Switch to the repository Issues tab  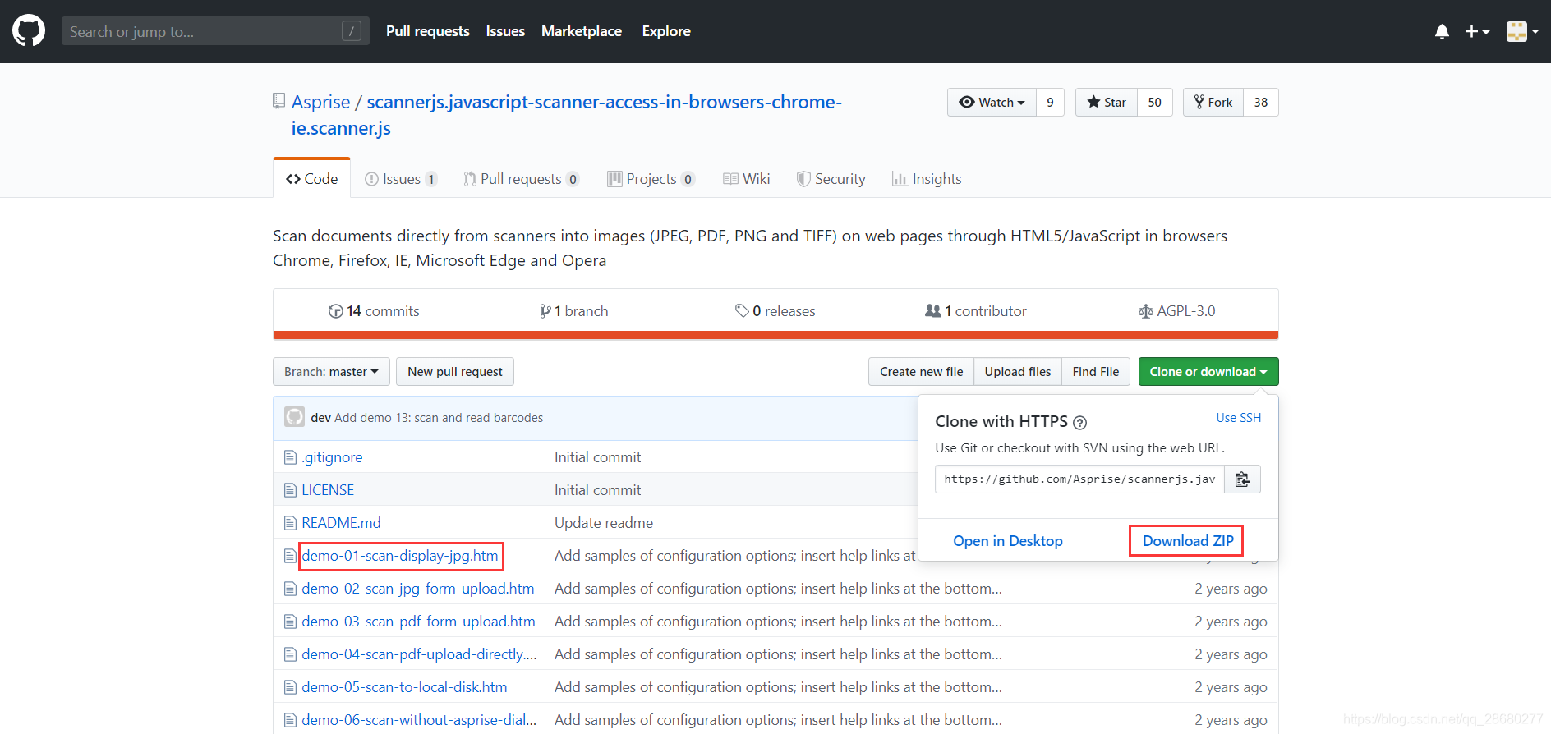[401, 179]
